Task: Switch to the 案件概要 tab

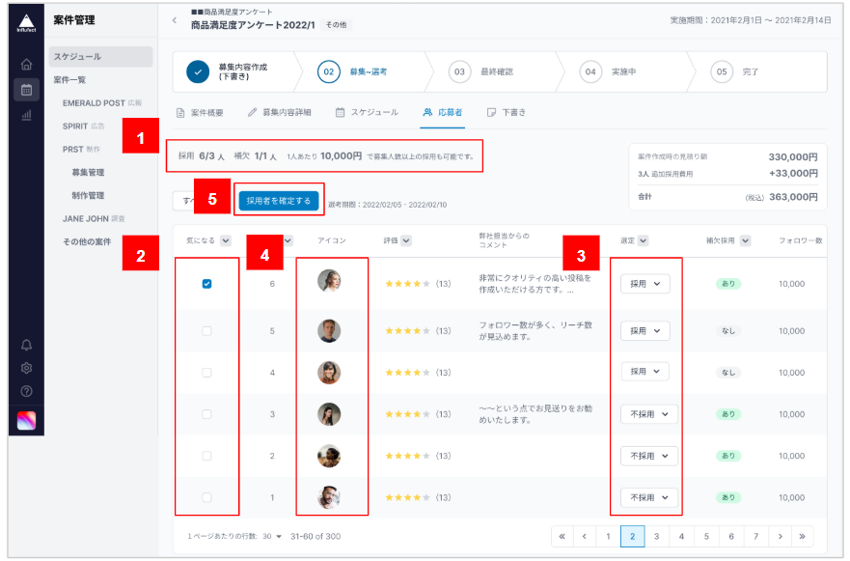Action: click(x=200, y=113)
